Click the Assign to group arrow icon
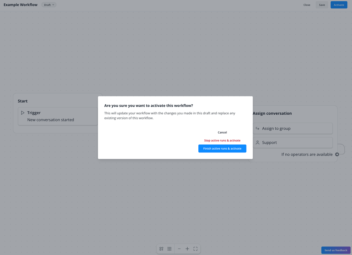352x255 pixels. pos(257,128)
